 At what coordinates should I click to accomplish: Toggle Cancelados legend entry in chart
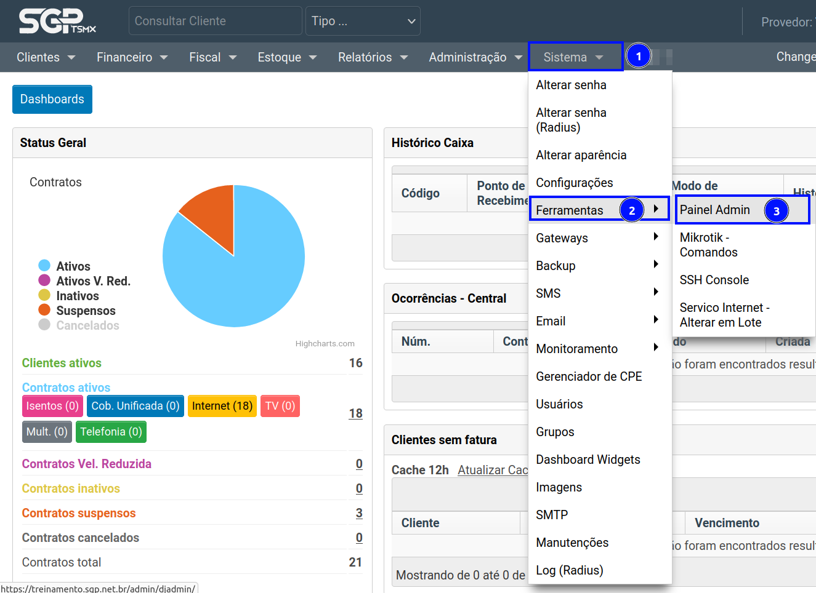click(x=87, y=325)
